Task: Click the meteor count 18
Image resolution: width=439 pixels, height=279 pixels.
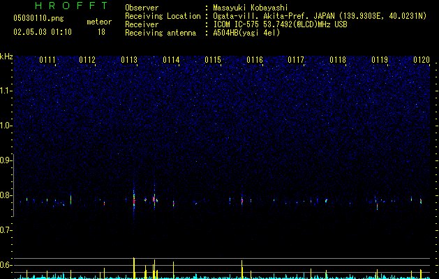Action: (101, 32)
